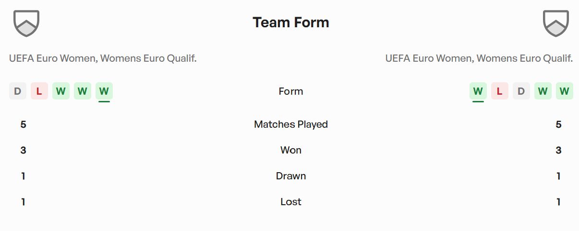Click the Form row label
Viewport: 579px width, 231px height.
pos(291,91)
